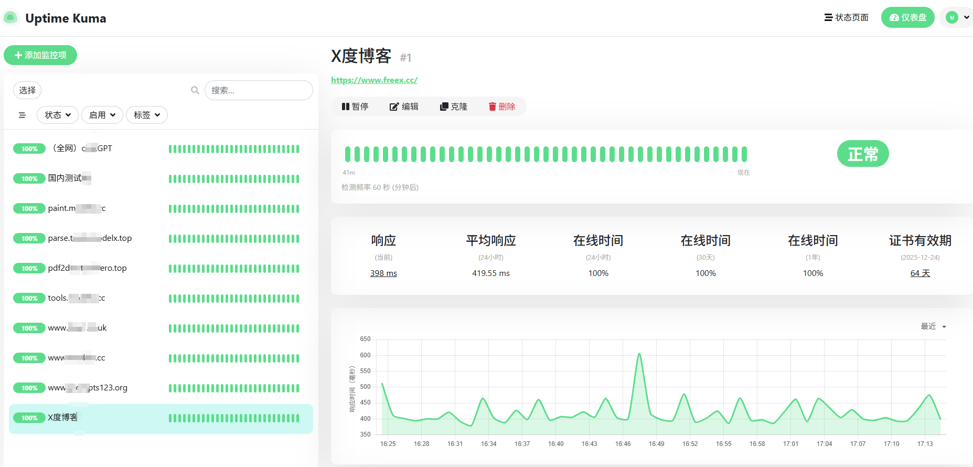Click the #1 monitor ID label
This screenshot has height=467, width=973.
coord(405,58)
